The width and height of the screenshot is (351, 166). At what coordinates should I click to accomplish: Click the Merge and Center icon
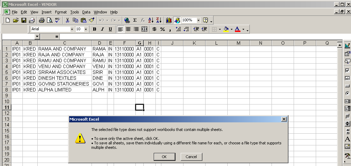tap(144, 29)
